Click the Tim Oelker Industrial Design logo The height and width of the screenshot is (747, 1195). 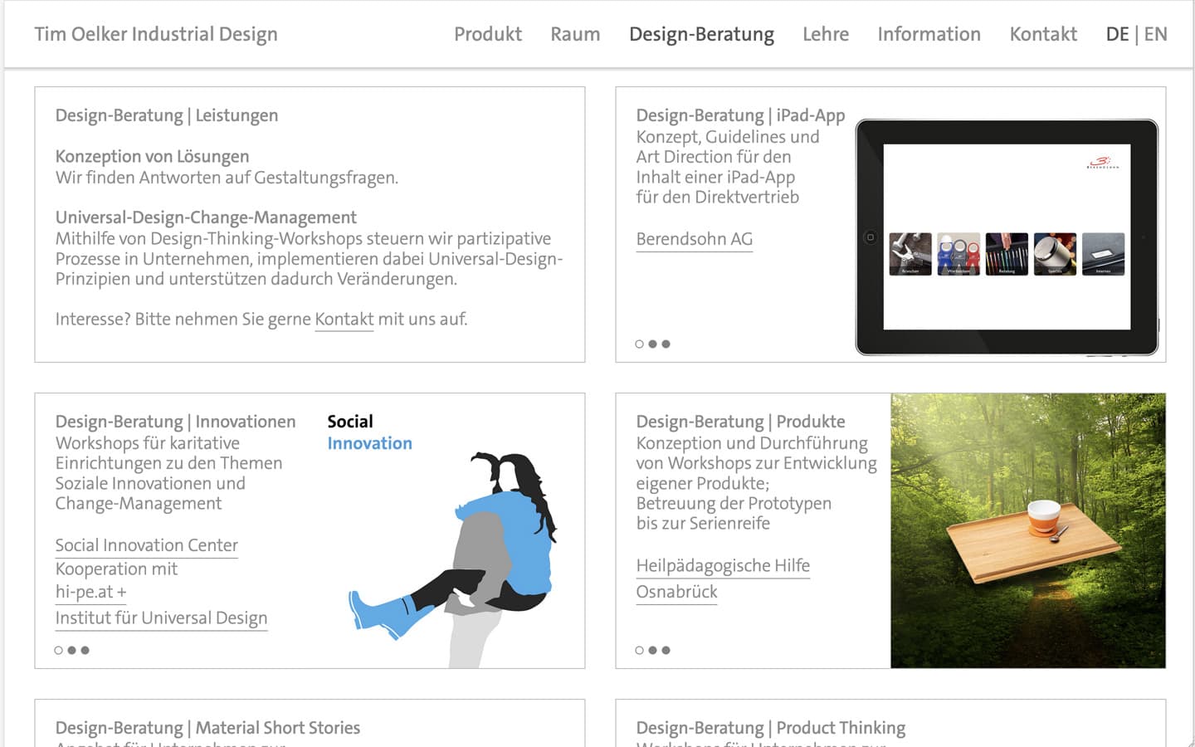[x=155, y=34]
